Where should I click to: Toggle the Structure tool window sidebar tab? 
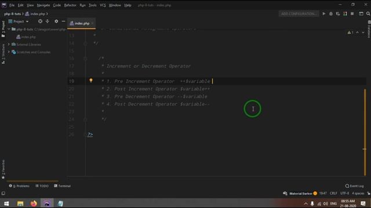click(x=3, y=54)
